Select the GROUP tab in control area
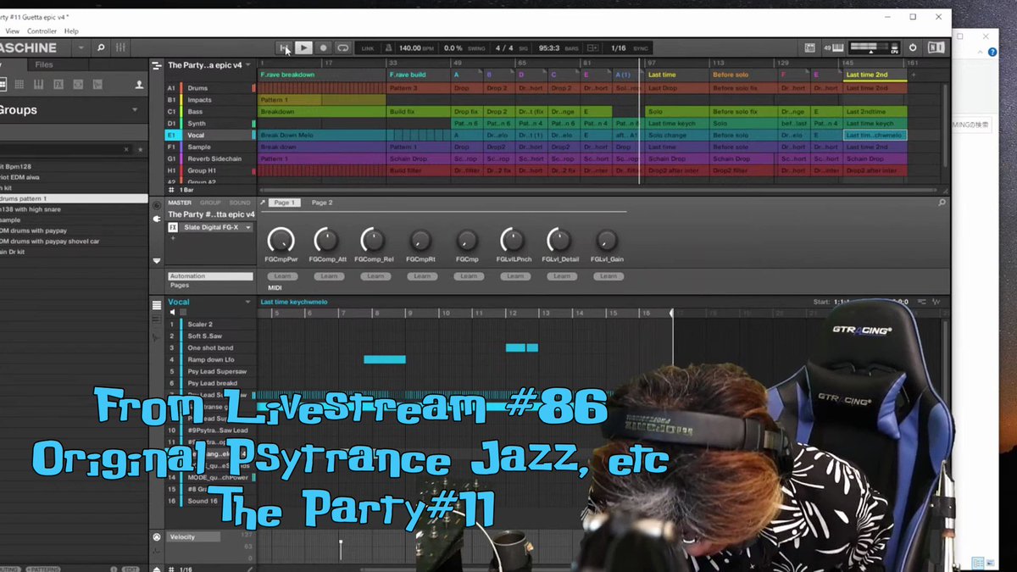The height and width of the screenshot is (572, 1017). click(210, 203)
